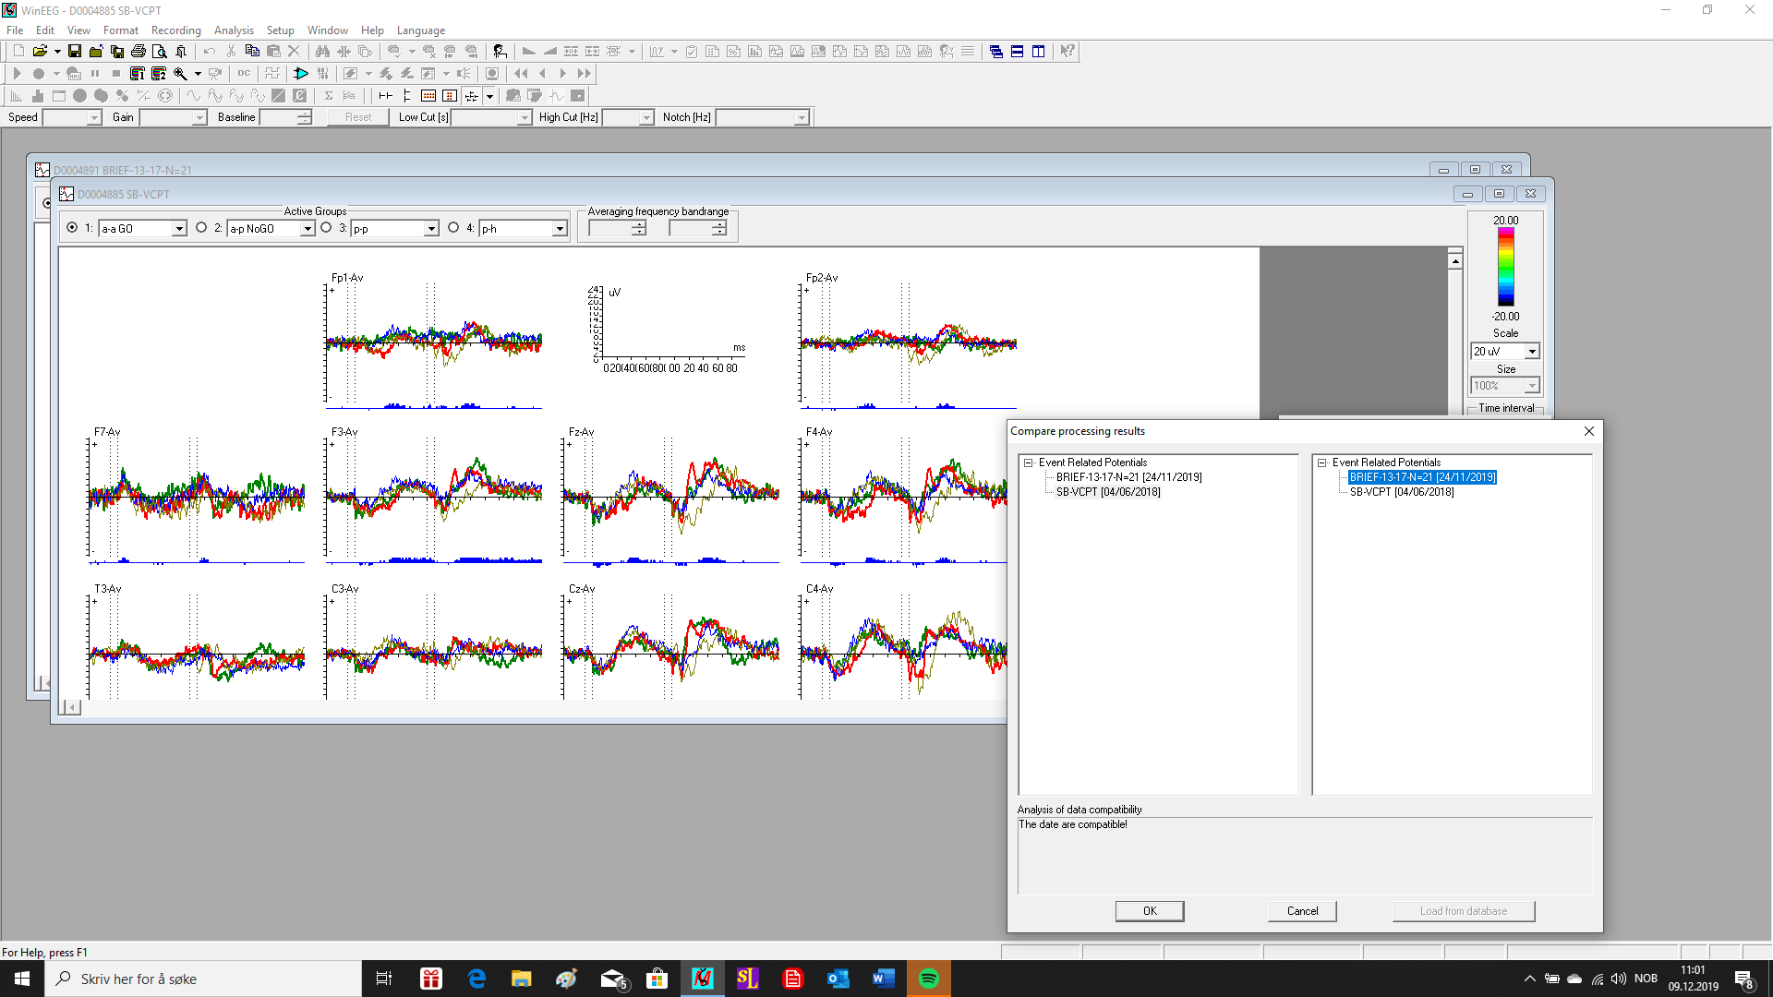The width and height of the screenshot is (1773, 997).
Task: Open the Analysis menu
Action: coord(234,30)
